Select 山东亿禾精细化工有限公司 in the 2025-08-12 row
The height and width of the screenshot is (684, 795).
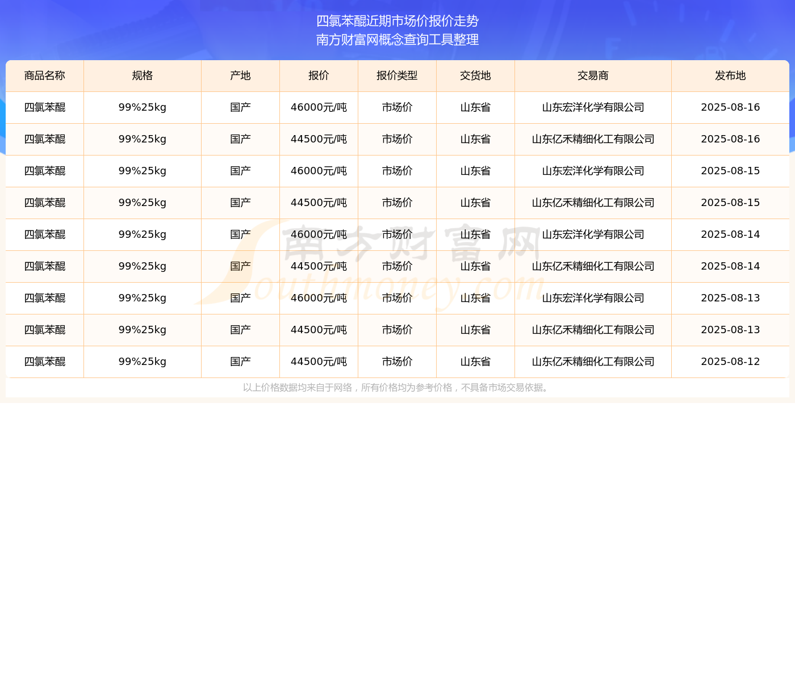pyautogui.click(x=593, y=362)
